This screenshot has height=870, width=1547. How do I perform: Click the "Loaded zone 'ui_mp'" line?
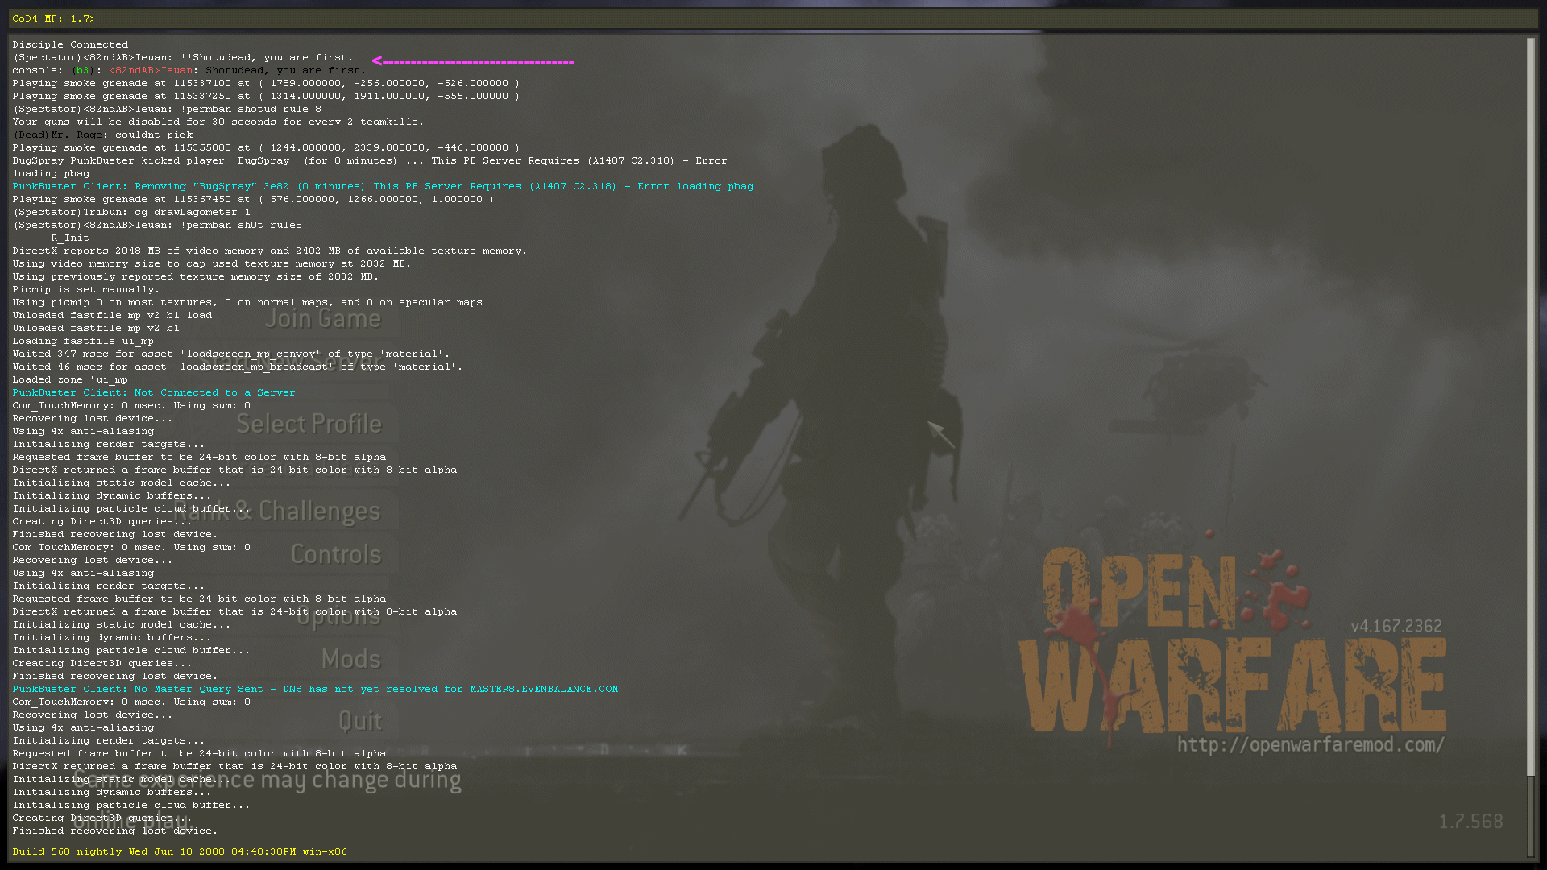(73, 379)
